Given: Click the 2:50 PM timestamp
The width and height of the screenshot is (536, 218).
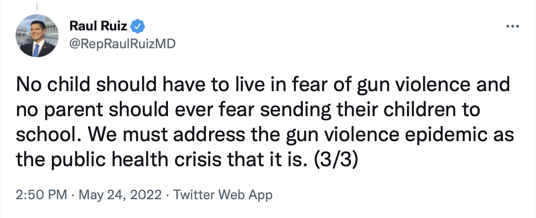Looking at the screenshot, I should [42, 195].
